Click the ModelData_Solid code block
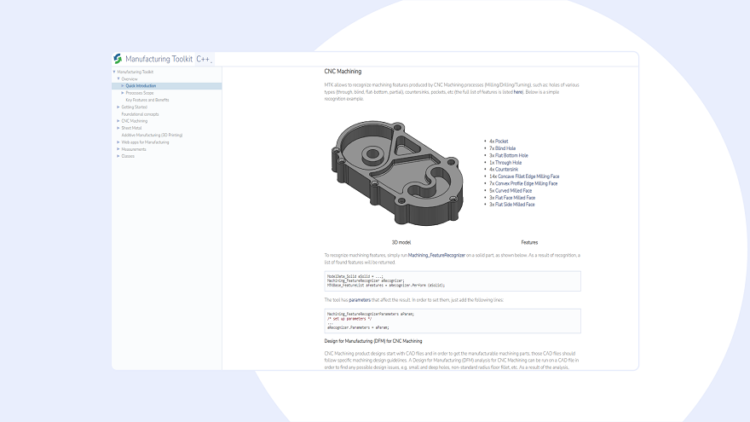 pyautogui.click(x=453, y=281)
